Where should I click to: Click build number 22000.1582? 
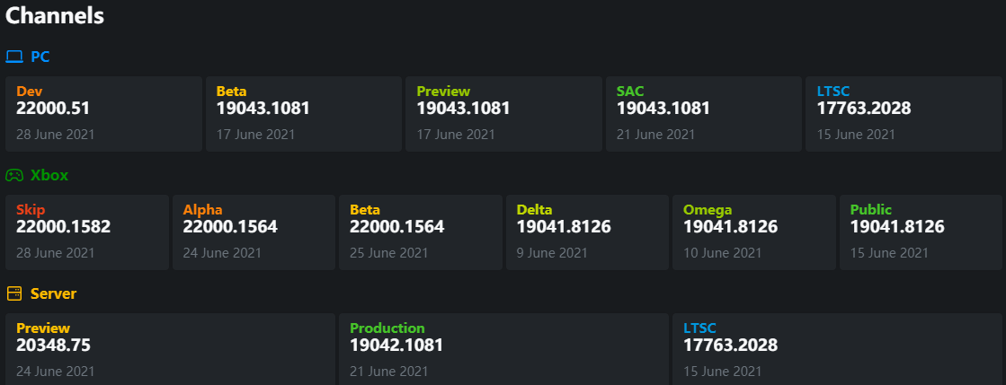[63, 227]
